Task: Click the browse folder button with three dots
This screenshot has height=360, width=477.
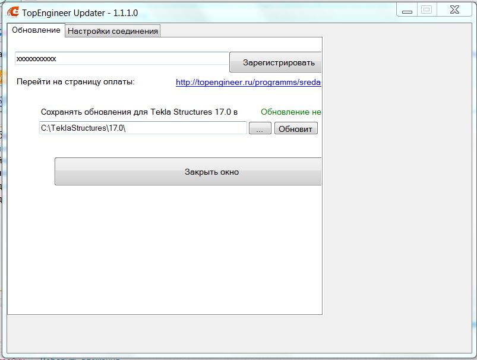Action: (260, 128)
